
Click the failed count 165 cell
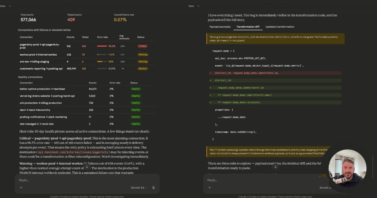click(84, 46)
